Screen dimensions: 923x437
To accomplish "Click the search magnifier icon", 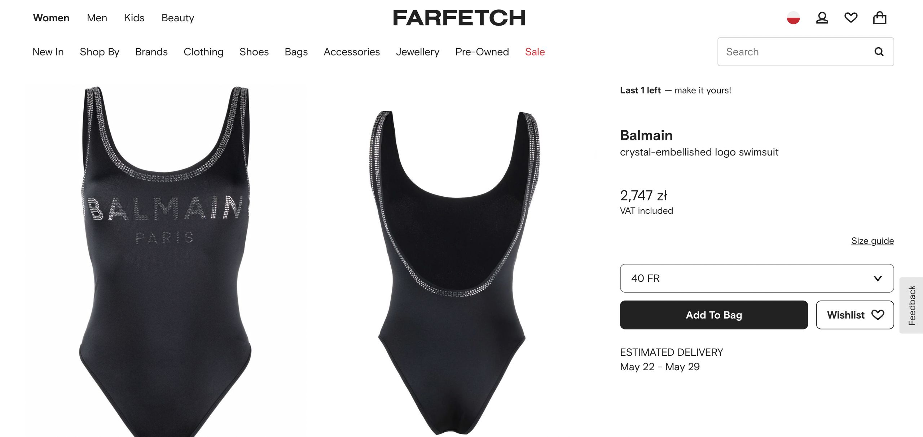I will pos(879,52).
